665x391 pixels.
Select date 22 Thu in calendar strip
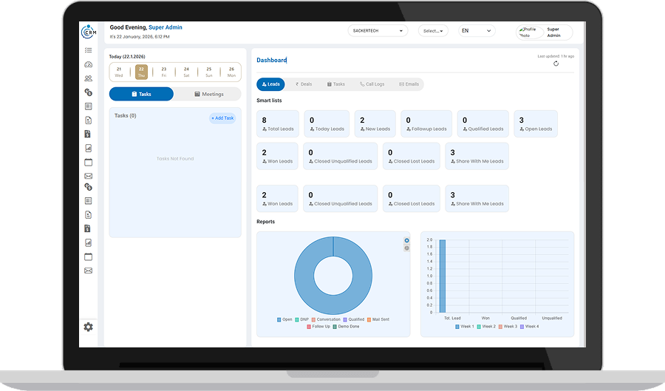pos(141,72)
